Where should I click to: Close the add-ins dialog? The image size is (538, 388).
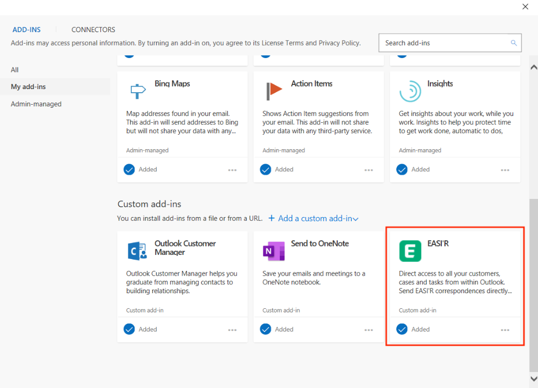click(525, 7)
